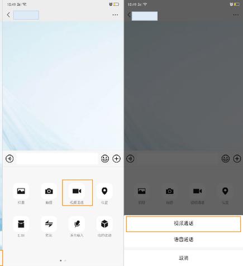Tap dimmed album icon in right screen

(x=142, y=191)
